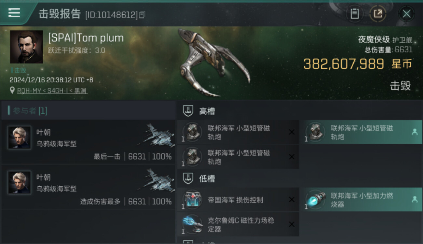Open the 联邦海军 小型加力燃烧器 item icon

[316, 199]
